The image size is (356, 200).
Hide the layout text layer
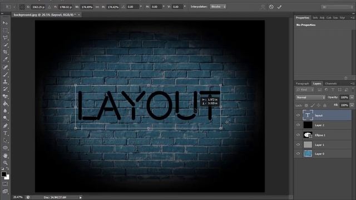click(x=298, y=116)
